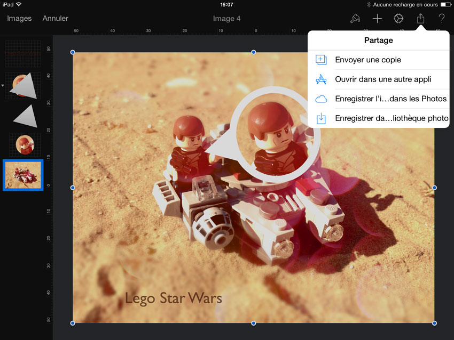Open the paintbrush tools menu
The width and height of the screenshot is (454, 340).
(355, 19)
